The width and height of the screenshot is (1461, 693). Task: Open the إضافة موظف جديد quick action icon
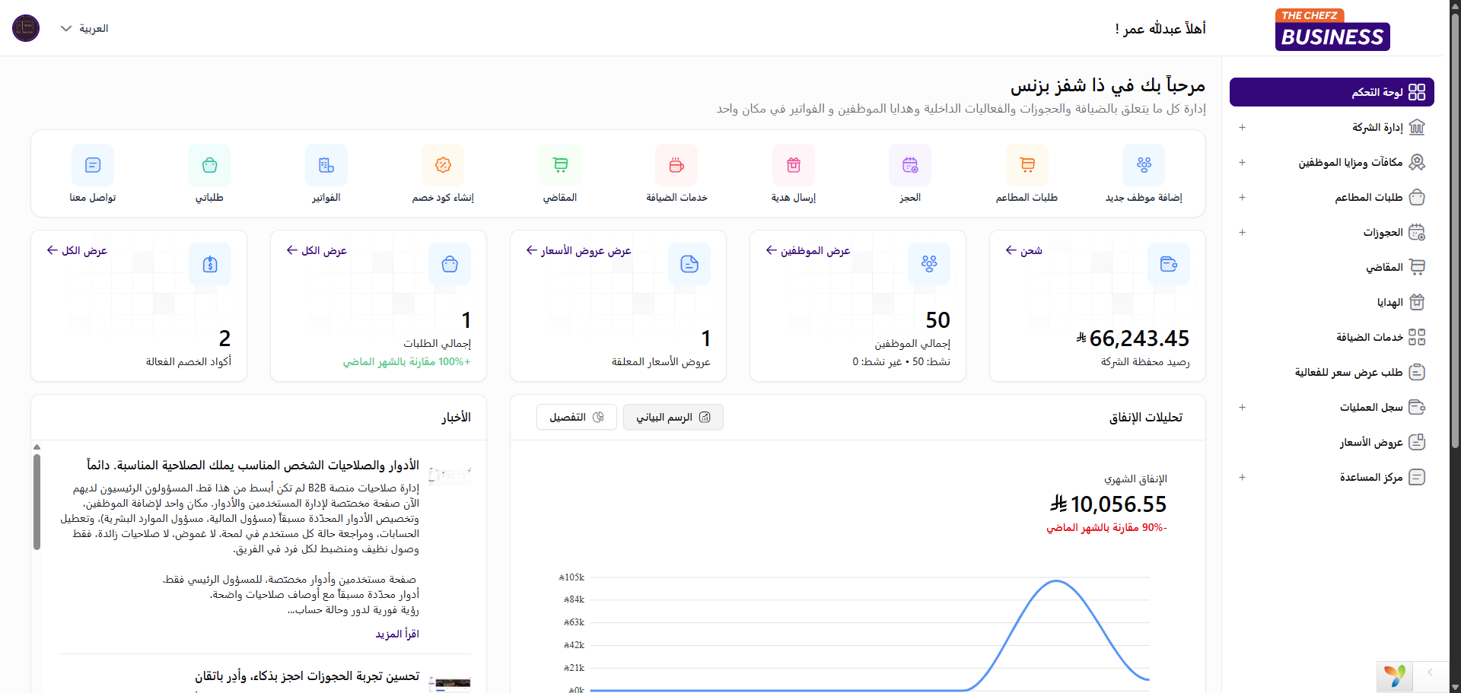tap(1144, 165)
